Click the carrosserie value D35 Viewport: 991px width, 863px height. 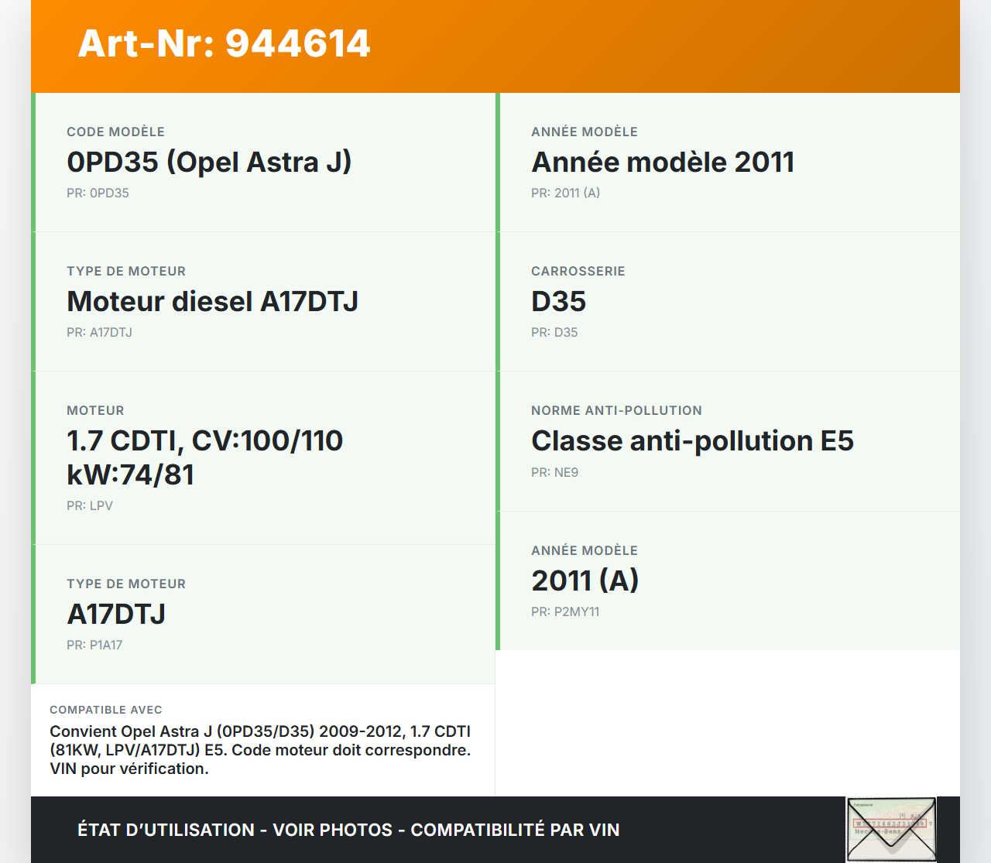point(558,301)
